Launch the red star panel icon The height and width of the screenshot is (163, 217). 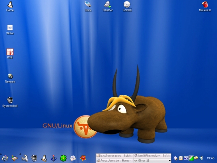[x=83, y=158]
